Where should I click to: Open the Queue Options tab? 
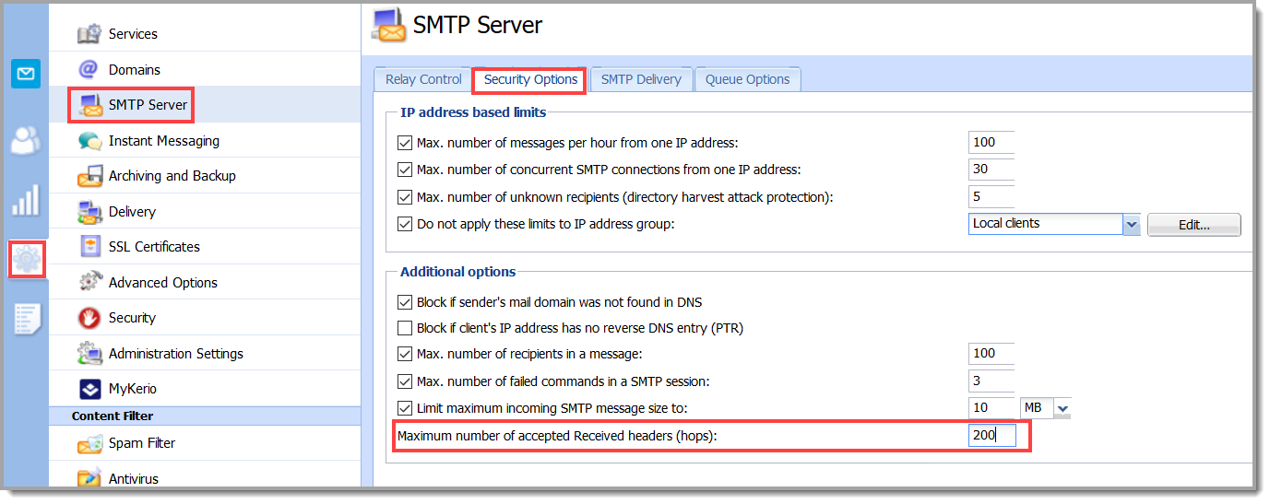pyautogui.click(x=747, y=79)
